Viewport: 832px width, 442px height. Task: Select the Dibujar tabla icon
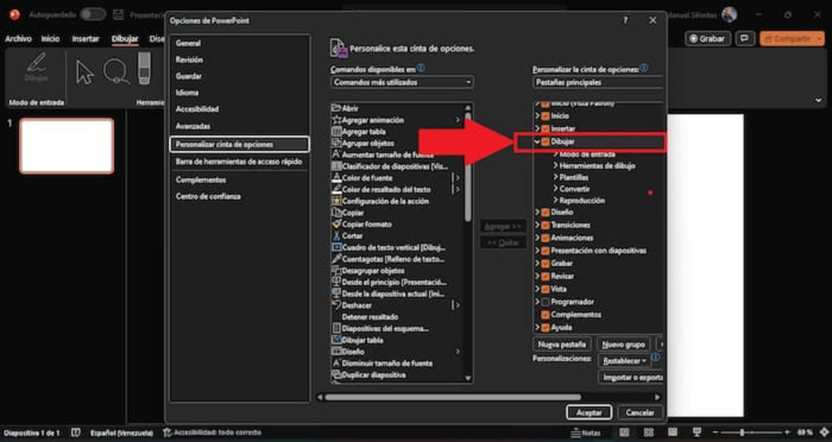click(x=336, y=340)
